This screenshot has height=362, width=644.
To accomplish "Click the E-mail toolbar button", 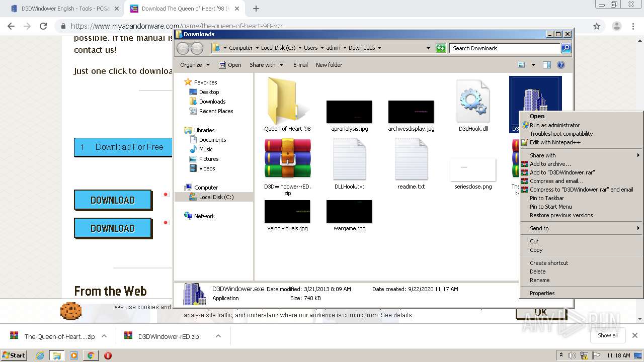I will point(300,65).
